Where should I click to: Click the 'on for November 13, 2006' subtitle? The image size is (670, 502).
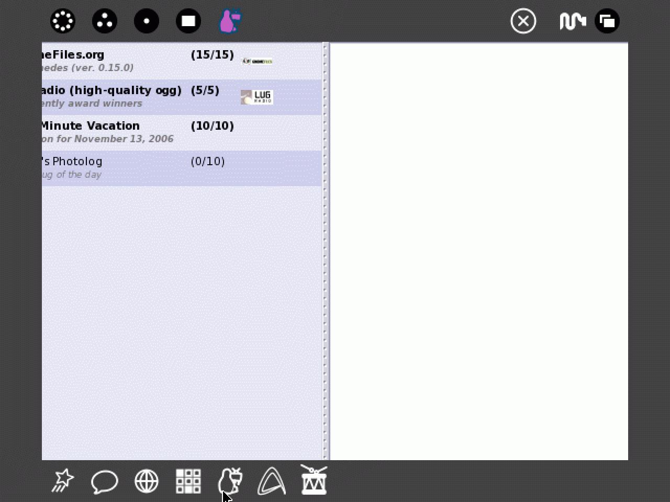coord(107,139)
